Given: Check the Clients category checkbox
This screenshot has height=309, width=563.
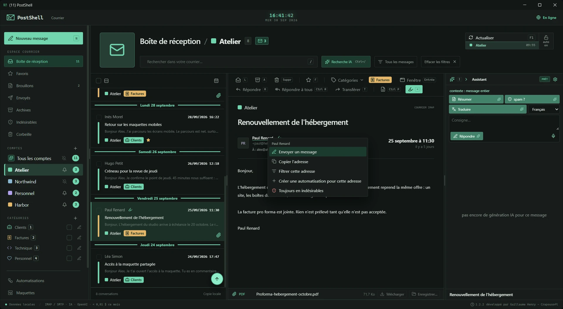Looking at the screenshot, I should (69, 227).
